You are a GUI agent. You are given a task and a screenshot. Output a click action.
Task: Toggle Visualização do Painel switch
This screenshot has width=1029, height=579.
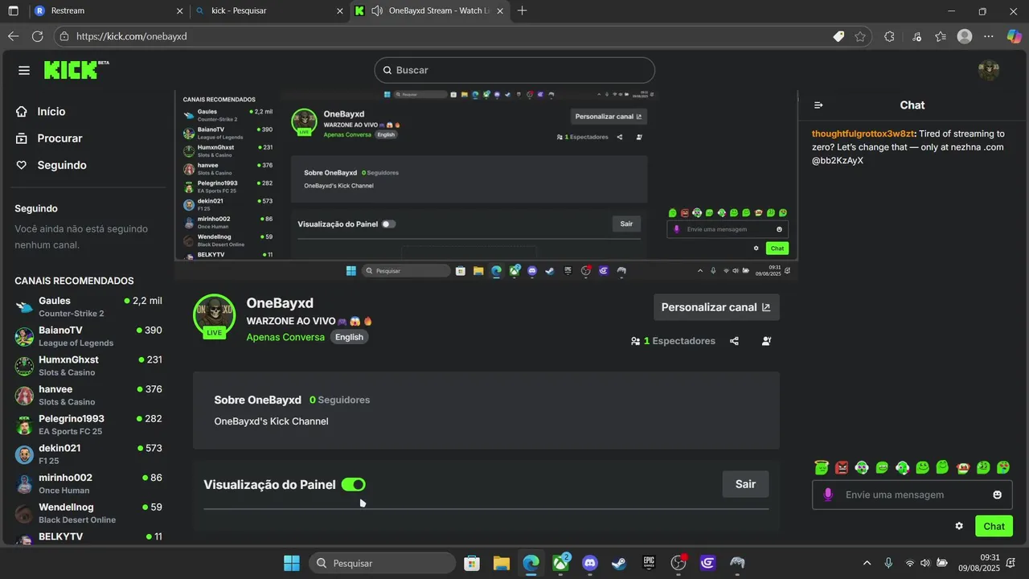point(354,484)
